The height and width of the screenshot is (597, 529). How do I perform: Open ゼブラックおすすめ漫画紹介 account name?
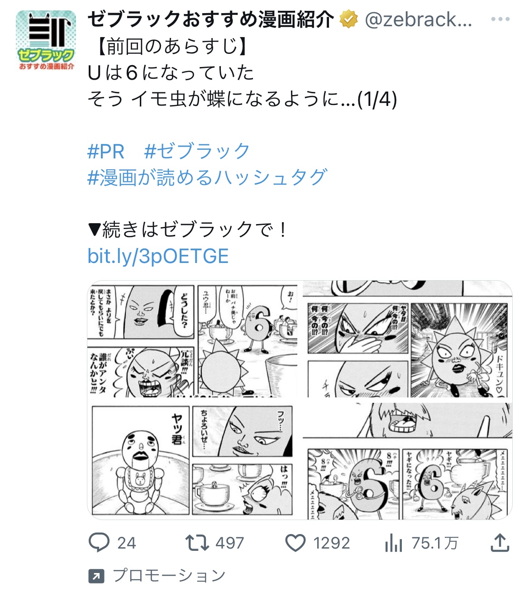(x=211, y=19)
